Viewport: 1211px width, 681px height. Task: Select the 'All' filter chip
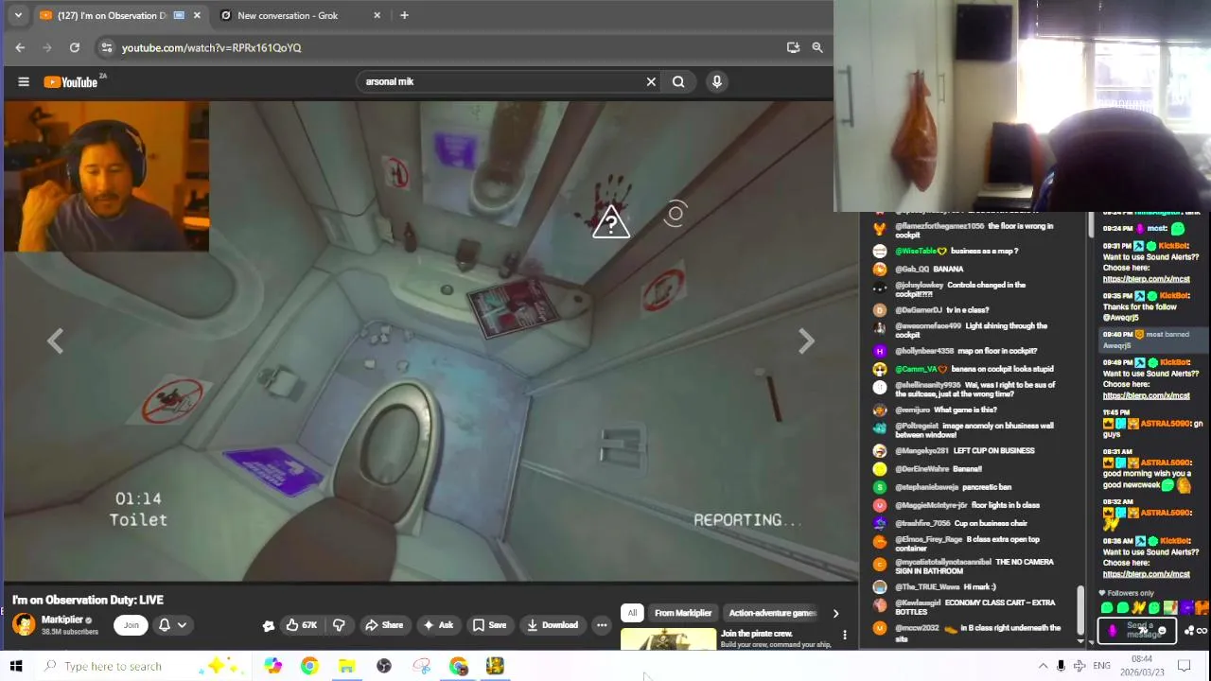[632, 613]
